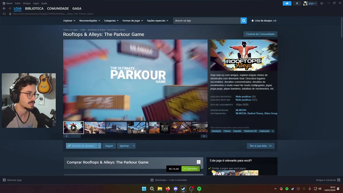This screenshot has height=193, width=343.
Task: Open Ignorar options dropdown arrow
Action: pyautogui.click(x=133, y=146)
